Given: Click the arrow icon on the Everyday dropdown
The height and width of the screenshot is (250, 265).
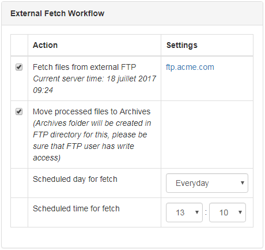Looking at the screenshot, I should (x=243, y=183).
